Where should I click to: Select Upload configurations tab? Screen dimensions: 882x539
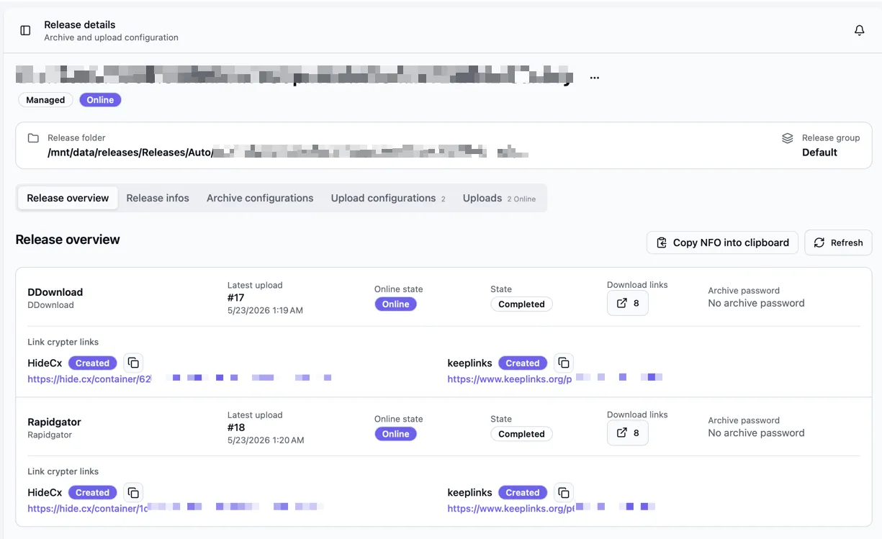pos(388,198)
